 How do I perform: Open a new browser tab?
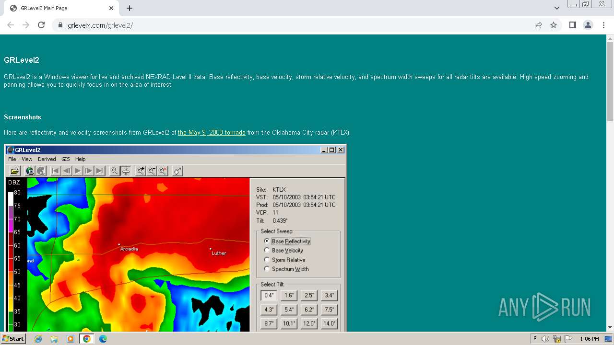point(130,8)
